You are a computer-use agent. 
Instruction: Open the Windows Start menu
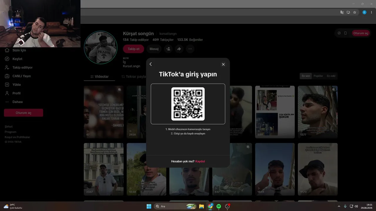(149, 206)
